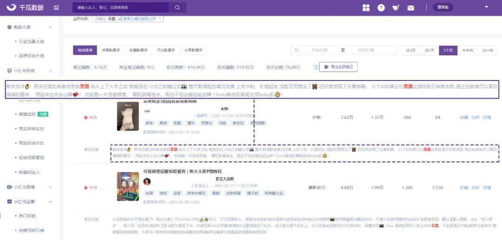Viewport: 502px width, 240px height.
Task: Open 竞品投放监控 in the sidebar
Action: click(x=32, y=128)
